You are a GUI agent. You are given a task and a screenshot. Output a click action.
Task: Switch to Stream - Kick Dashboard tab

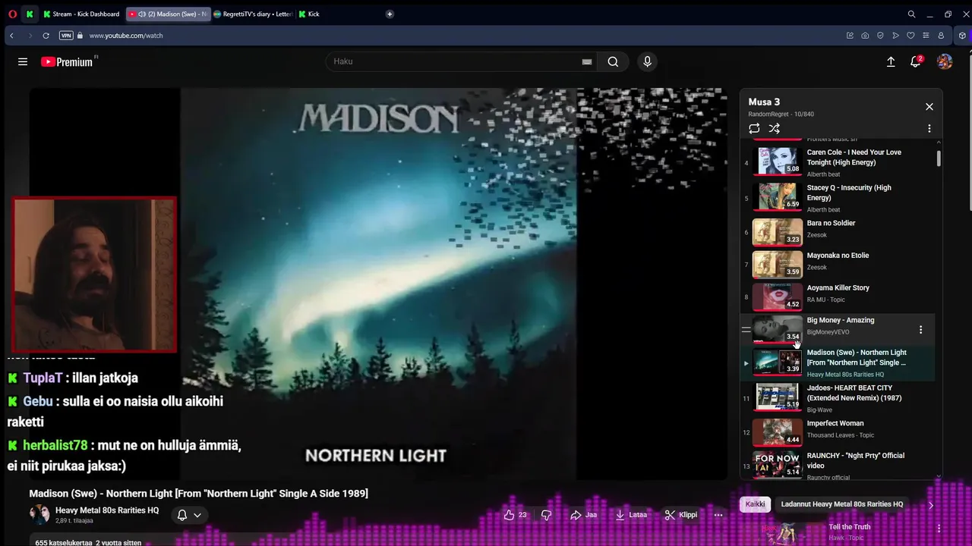coord(82,14)
